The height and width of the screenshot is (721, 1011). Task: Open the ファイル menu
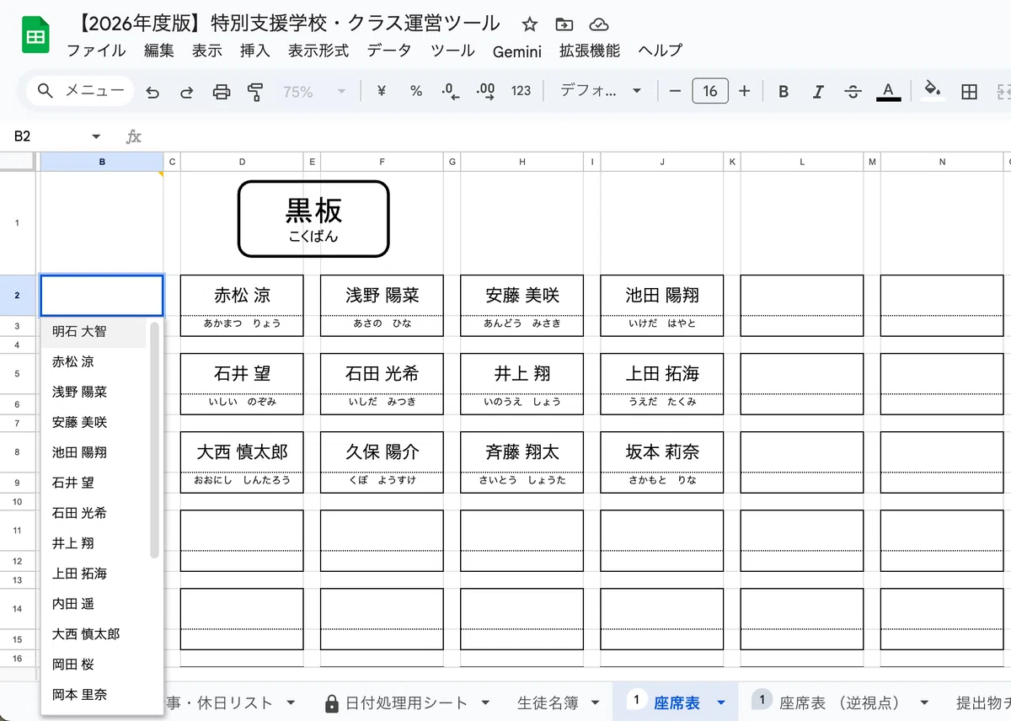96,51
